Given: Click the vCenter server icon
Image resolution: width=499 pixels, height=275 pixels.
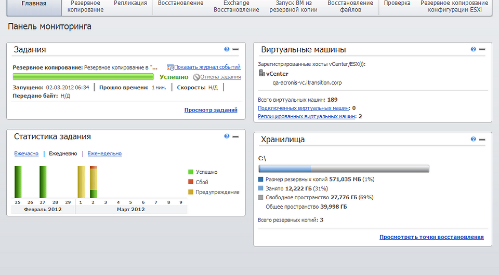Looking at the screenshot, I should (262, 73).
